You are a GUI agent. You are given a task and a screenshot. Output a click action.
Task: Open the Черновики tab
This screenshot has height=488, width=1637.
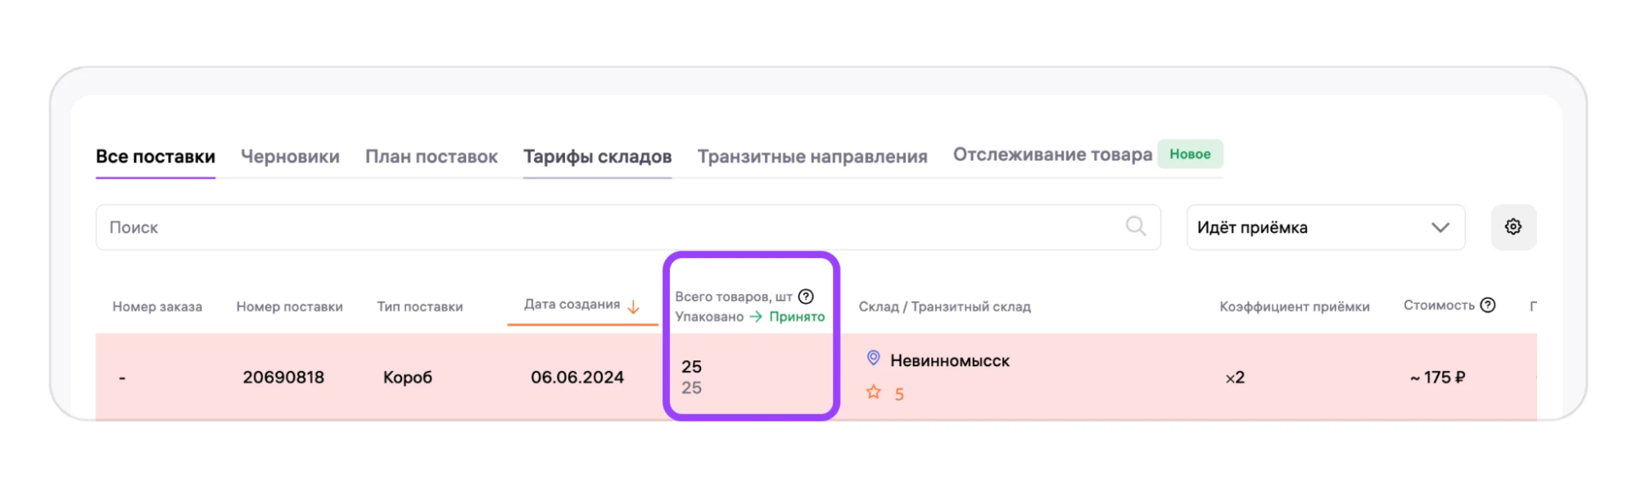point(290,156)
